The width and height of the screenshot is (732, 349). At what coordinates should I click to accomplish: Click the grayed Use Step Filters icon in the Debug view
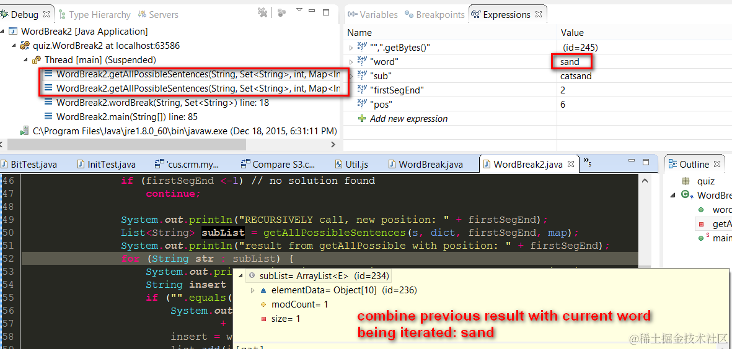[281, 13]
